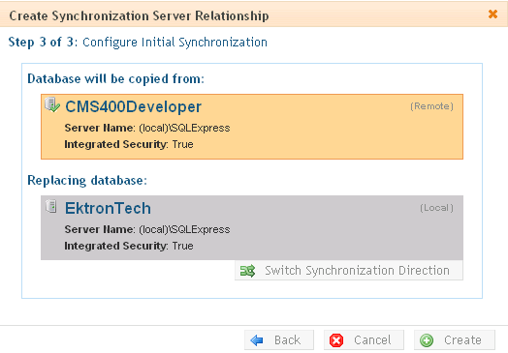Viewport: 508px width, 353px height.
Task: Click Integrated Security value under EktronTech
Action: click(x=182, y=246)
